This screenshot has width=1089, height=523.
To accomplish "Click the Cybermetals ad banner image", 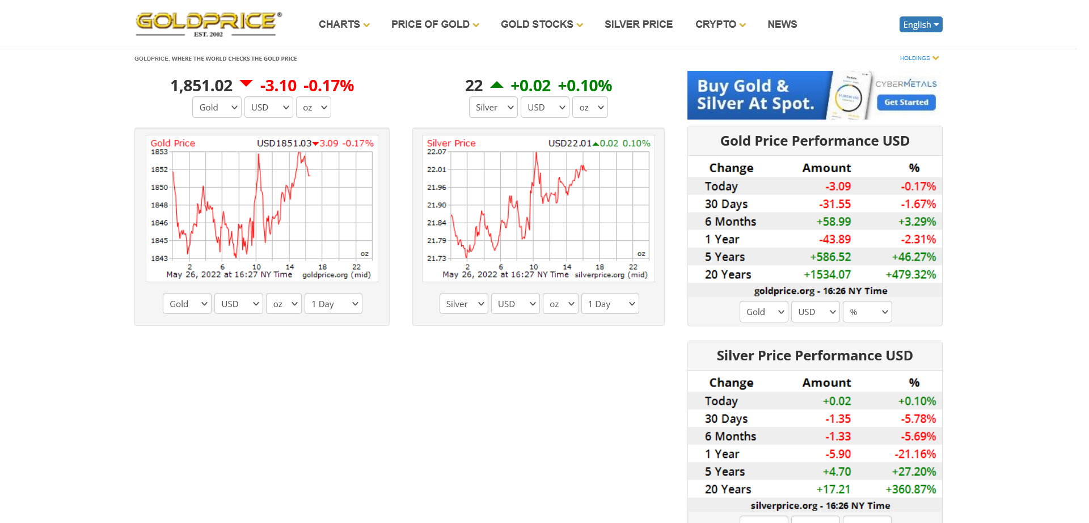I will pyautogui.click(x=814, y=95).
